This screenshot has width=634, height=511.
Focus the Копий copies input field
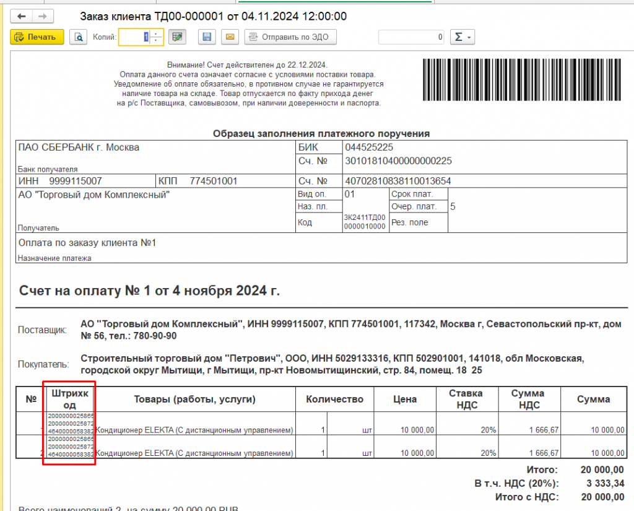click(x=134, y=37)
